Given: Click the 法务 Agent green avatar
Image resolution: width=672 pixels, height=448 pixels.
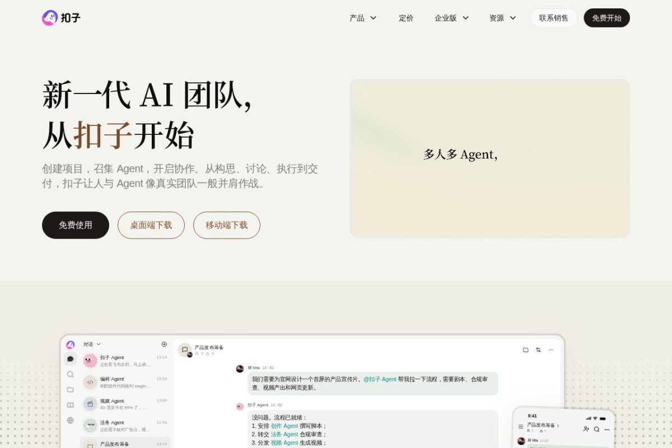Looking at the screenshot, I should pyautogui.click(x=90, y=426).
